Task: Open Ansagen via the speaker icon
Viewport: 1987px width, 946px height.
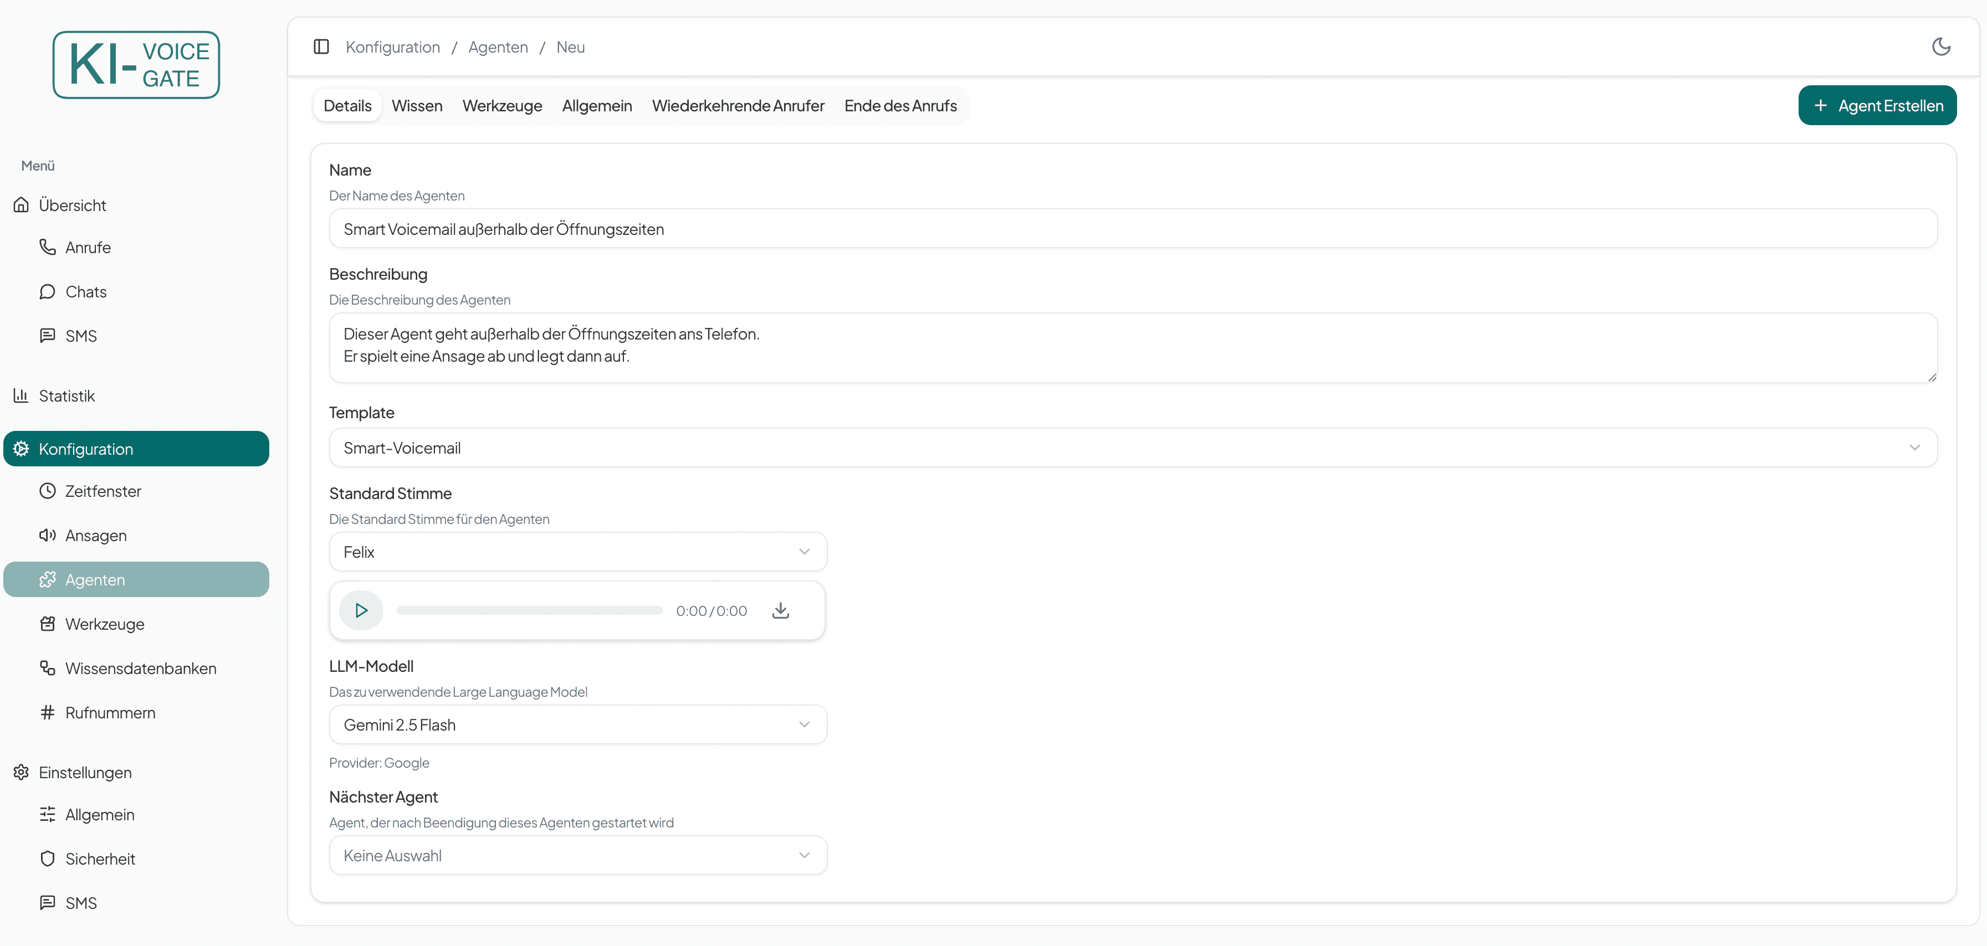Action: [48, 535]
